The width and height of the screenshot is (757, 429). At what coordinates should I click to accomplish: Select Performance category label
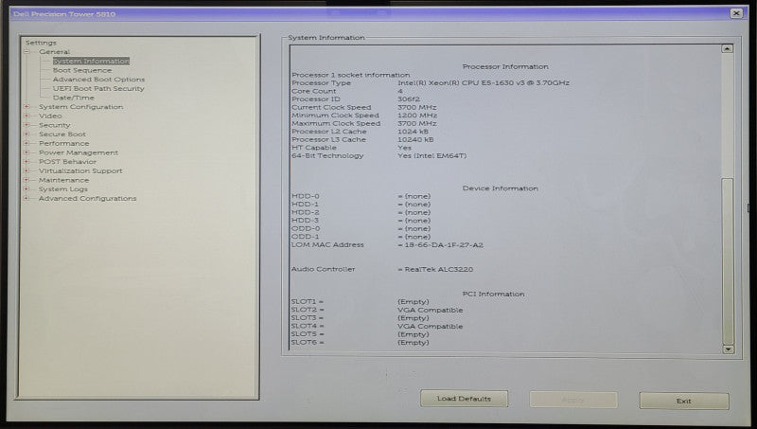(x=64, y=144)
